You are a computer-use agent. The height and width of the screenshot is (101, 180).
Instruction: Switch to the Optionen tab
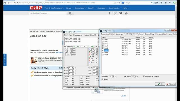[147, 34]
